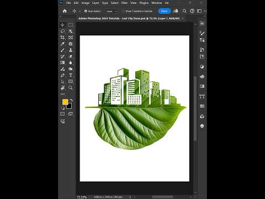Open the Edit Toolbar three-dots menu
265x199 pixels.
[x=62, y=94]
